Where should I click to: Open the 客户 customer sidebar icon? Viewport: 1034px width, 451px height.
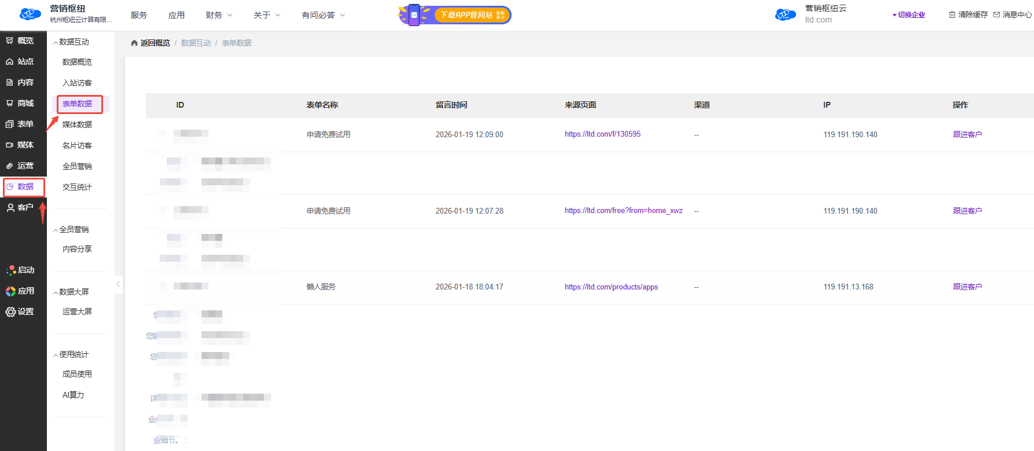pyautogui.click(x=10, y=207)
